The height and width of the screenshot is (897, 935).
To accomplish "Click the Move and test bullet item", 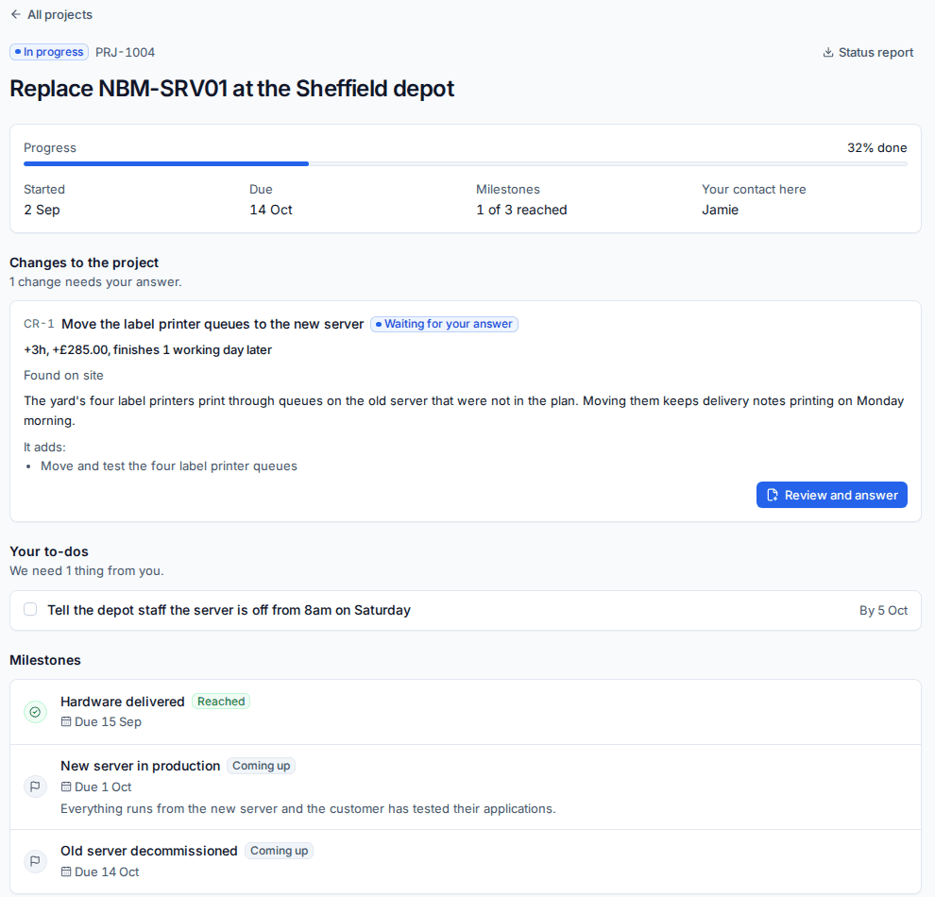I will coord(169,466).
